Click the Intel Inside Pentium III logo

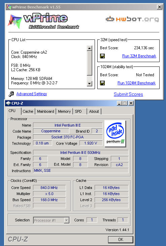(115, 133)
